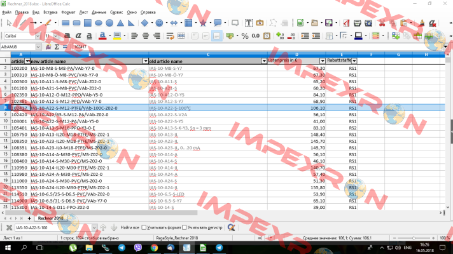The height and width of the screenshot is (254, 453).
Task: Activate Clone Formatting paintbrush
Action: coord(422,23)
